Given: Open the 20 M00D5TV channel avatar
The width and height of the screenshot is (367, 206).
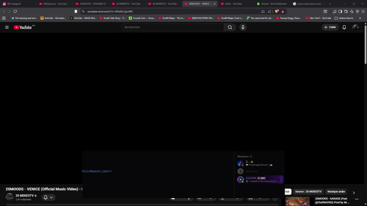Looking at the screenshot, I should (x=9, y=197).
